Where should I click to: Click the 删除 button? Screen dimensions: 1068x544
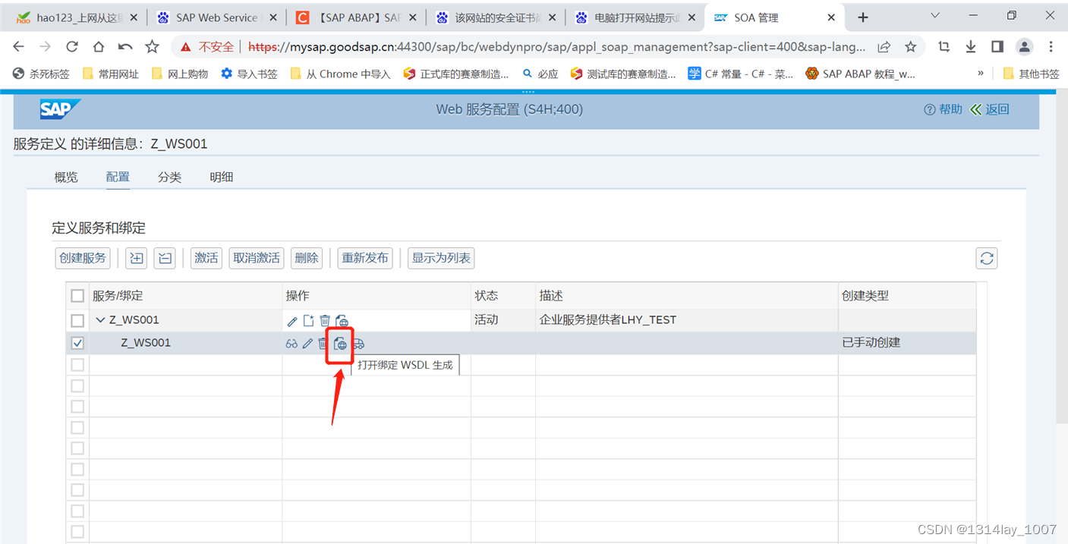click(x=307, y=258)
